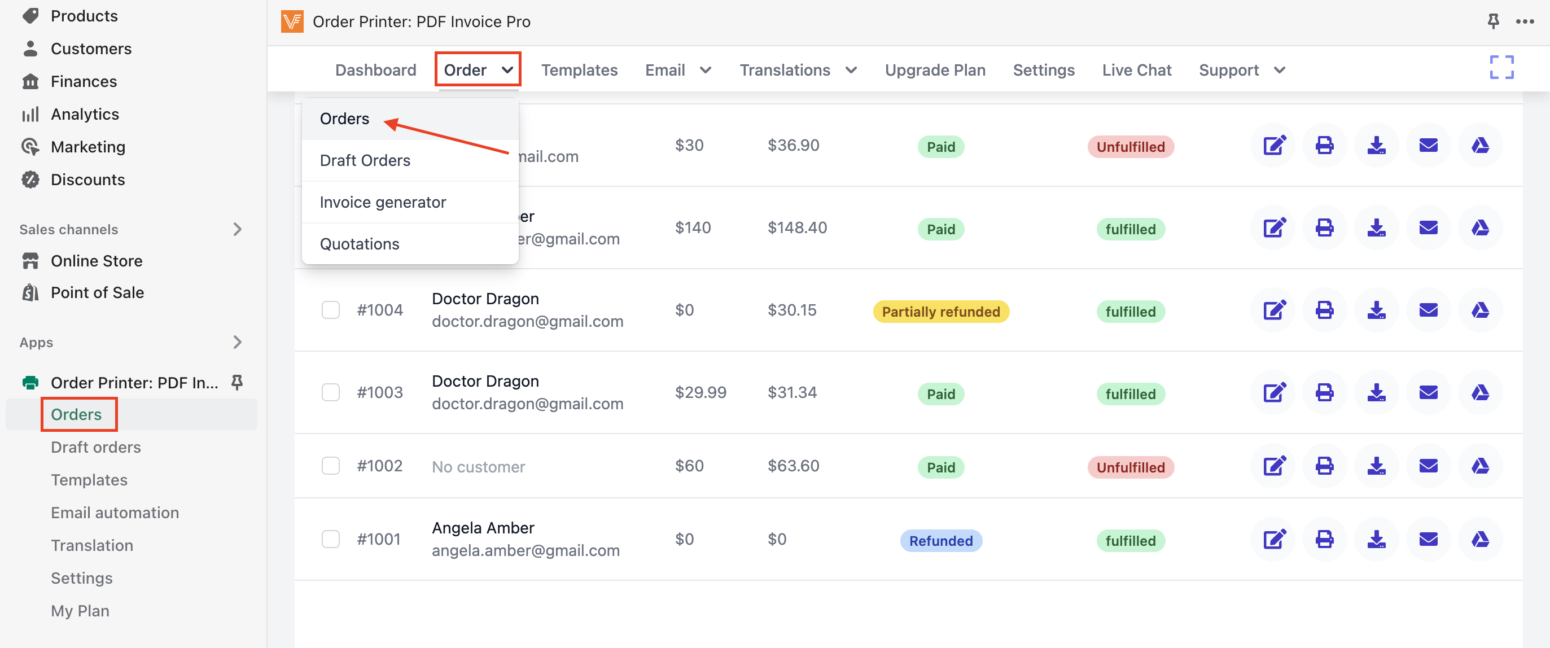Click the fullscreen expand icon
The height and width of the screenshot is (648, 1550).
pyautogui.click(x=1501, y=68)
